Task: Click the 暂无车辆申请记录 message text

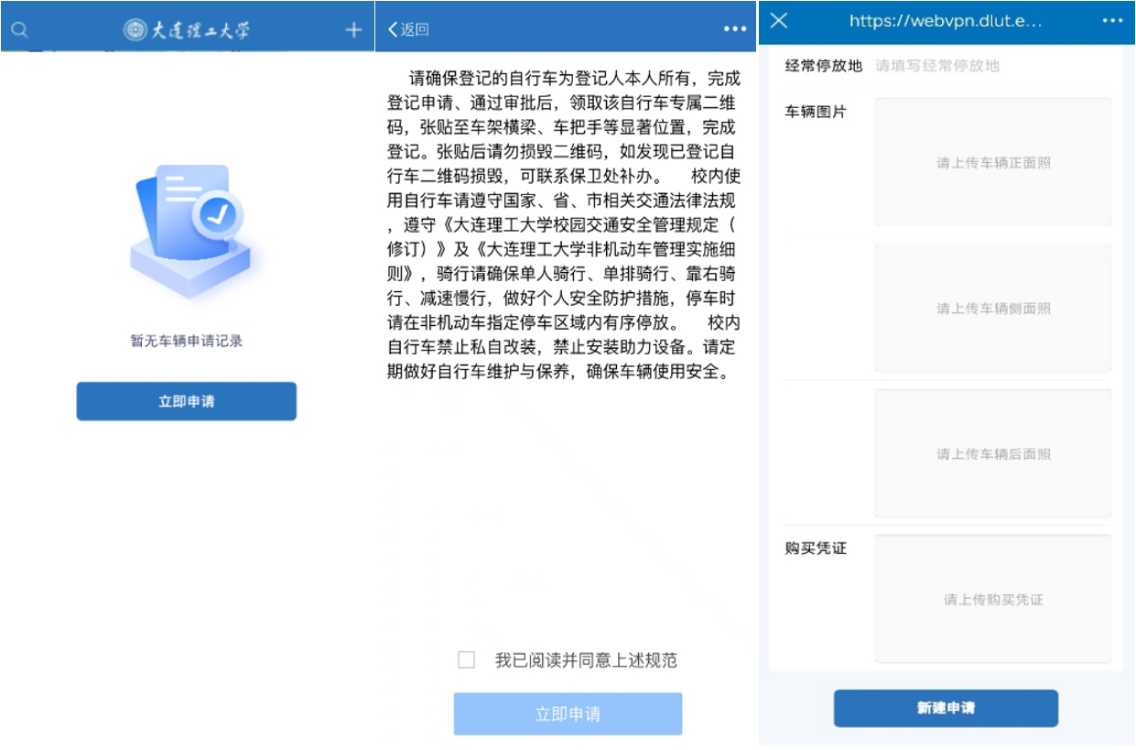Action: point(187,341)
